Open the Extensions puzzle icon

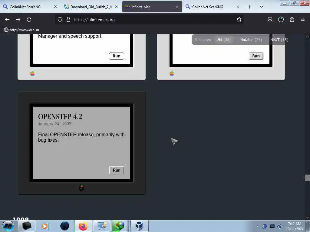(x=292, y=20)
